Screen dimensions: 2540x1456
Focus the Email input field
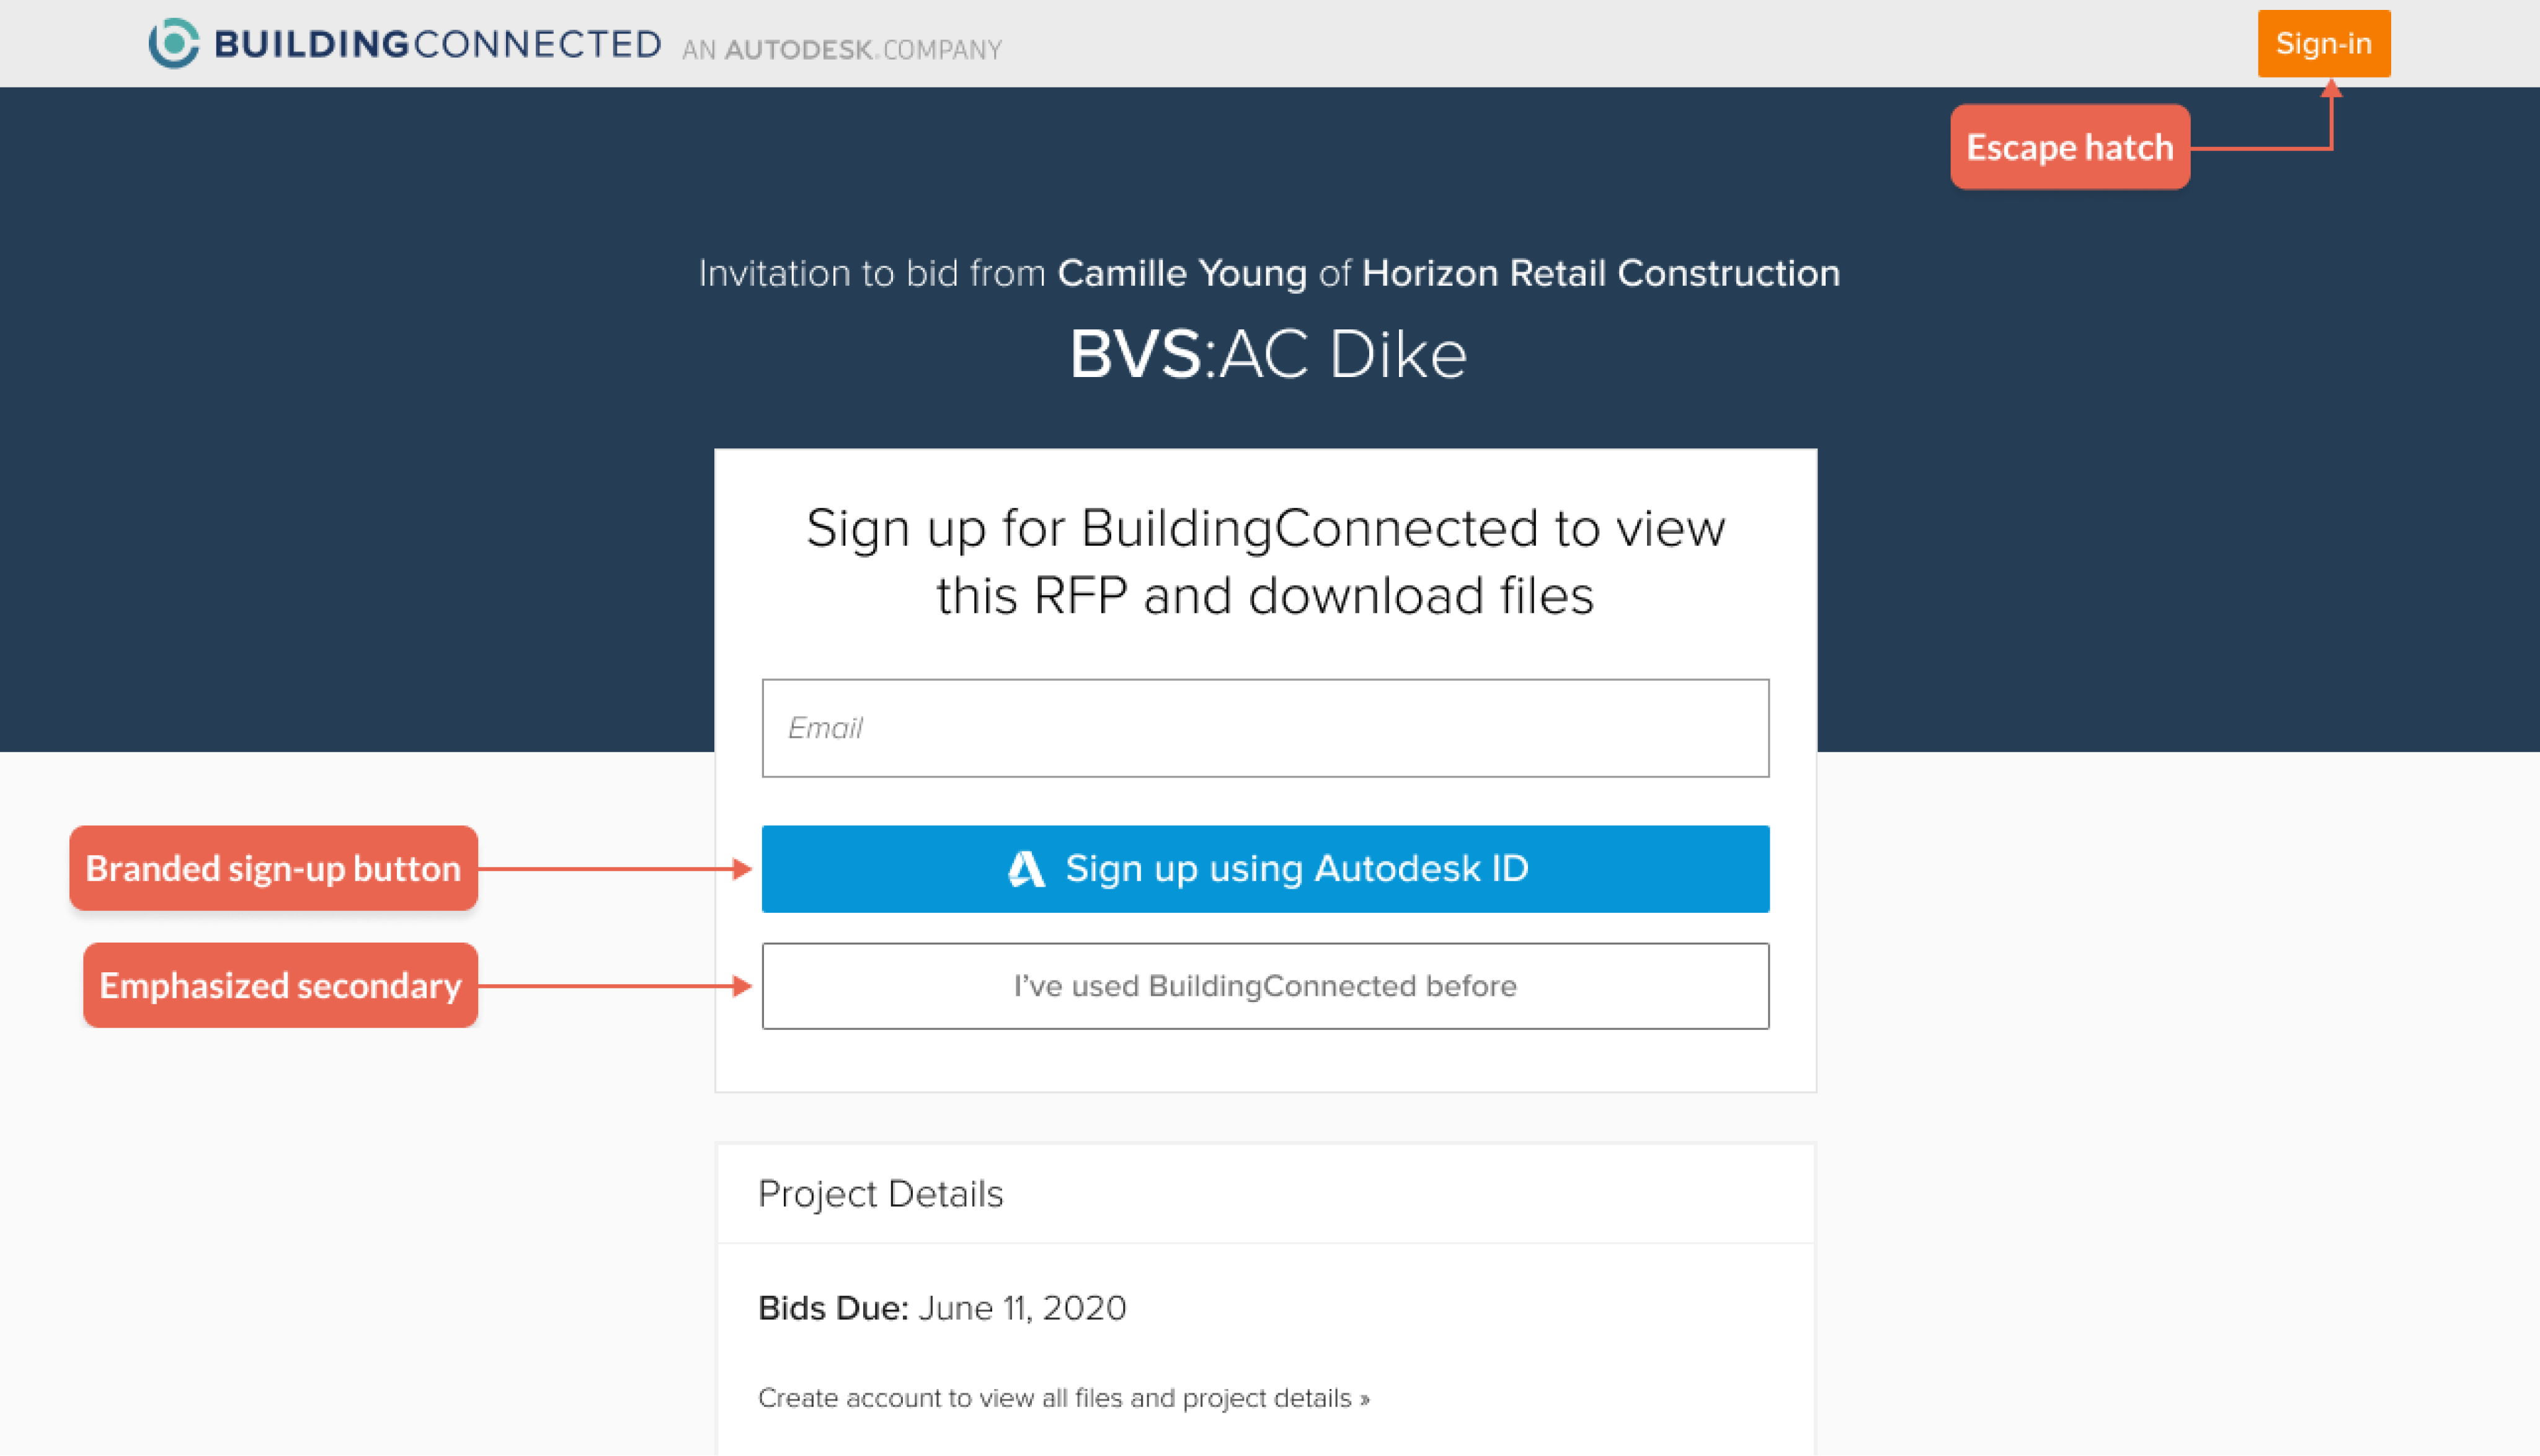pos(1265,728)
